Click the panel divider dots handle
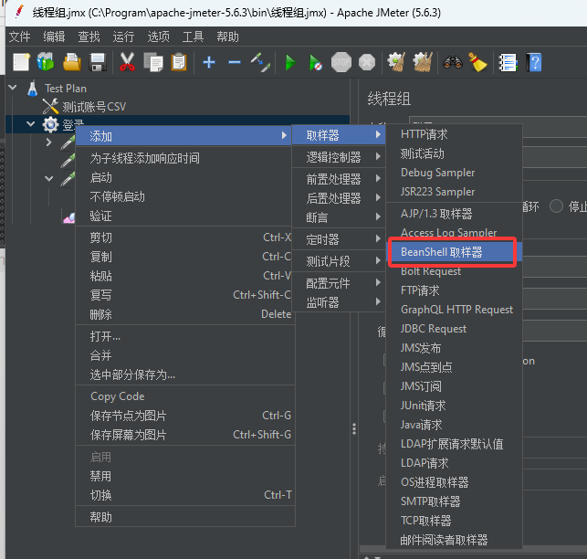 (x=354, y=428)
